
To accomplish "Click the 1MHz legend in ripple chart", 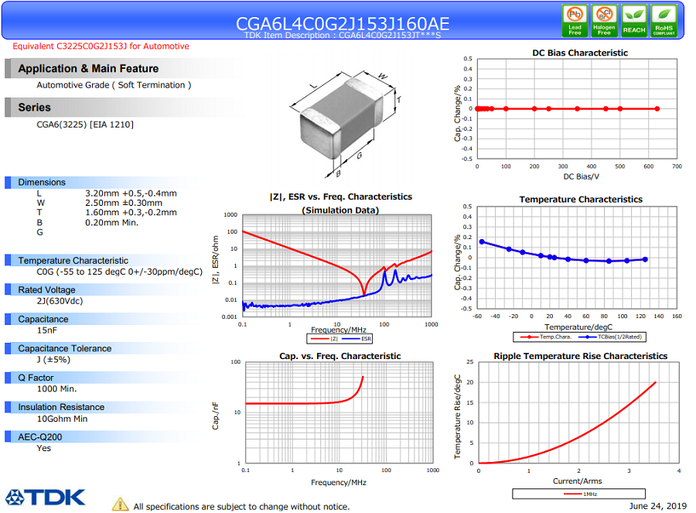I will [580, 494].
